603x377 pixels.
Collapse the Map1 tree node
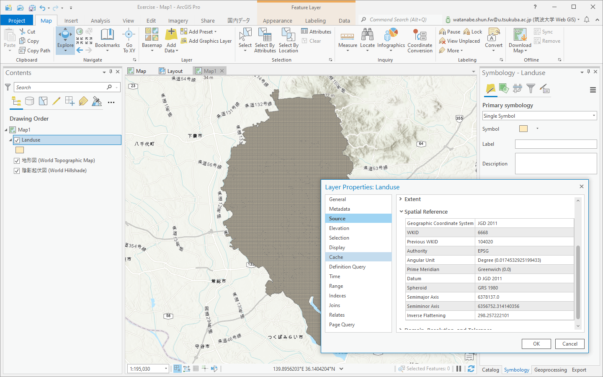click(6, 130)
